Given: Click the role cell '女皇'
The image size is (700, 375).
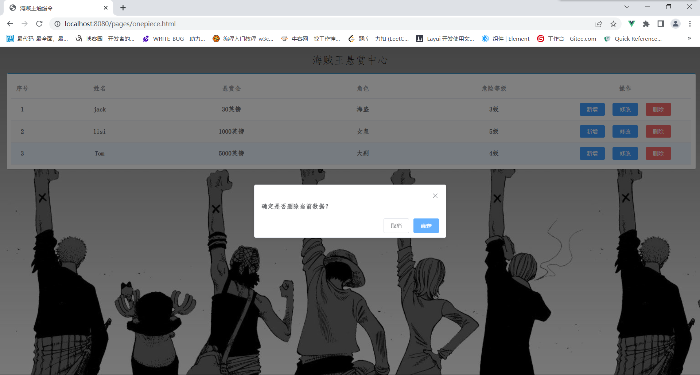Looking at the screenshot, I should coord(363,131).
